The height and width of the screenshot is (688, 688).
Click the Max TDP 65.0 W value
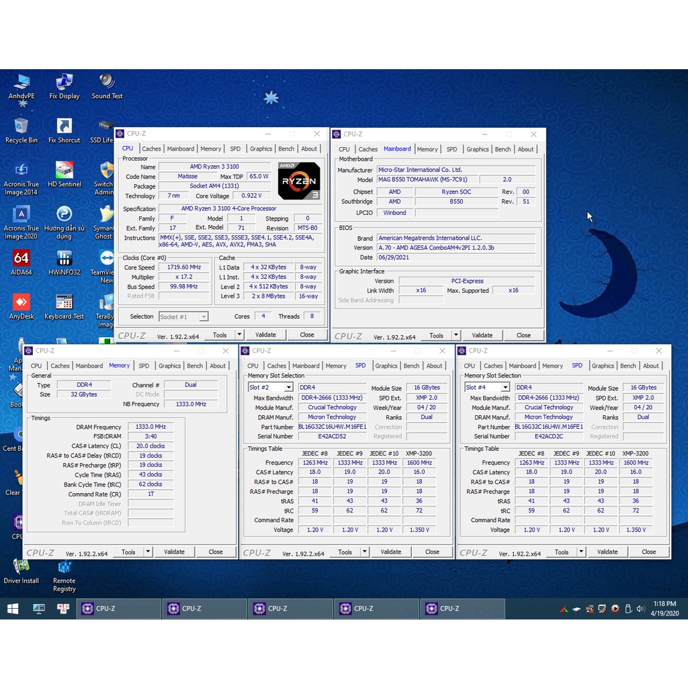coord(259,177)
